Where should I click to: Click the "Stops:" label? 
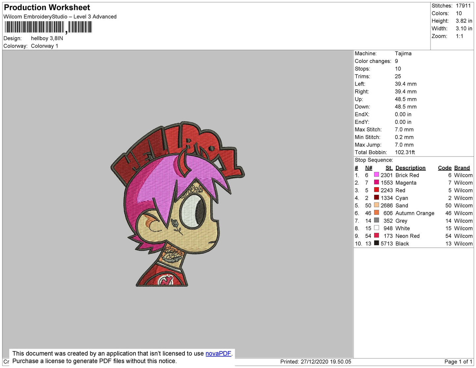[x=362, y=69]
